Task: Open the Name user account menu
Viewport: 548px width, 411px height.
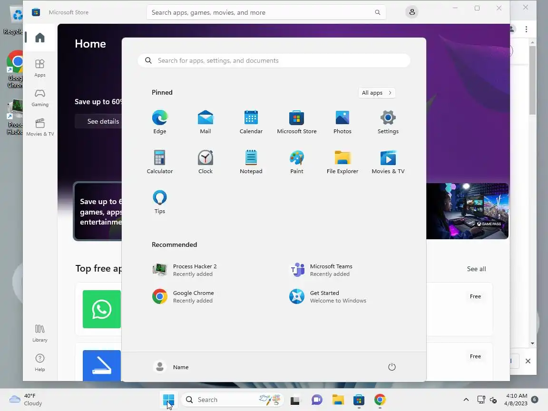Action: (171, 367)
